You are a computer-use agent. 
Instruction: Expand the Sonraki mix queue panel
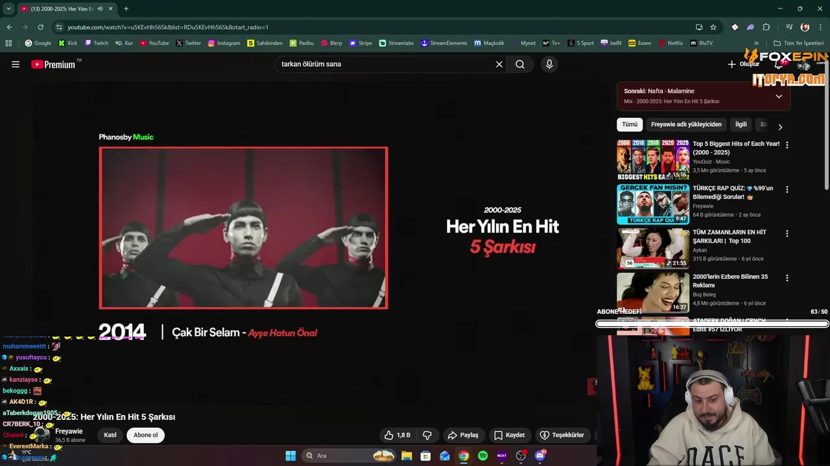coord(779,96)
